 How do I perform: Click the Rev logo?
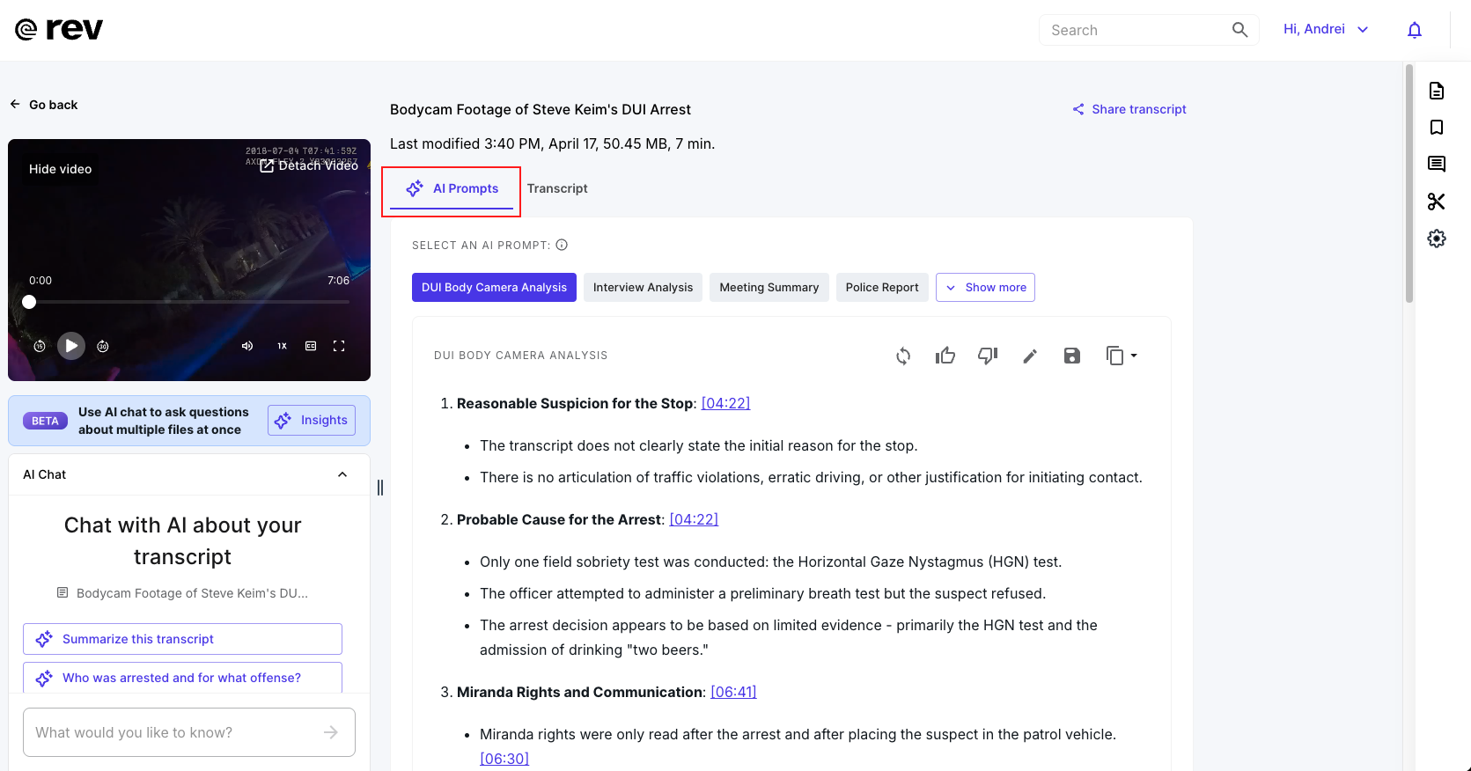(x=59, y=30)
